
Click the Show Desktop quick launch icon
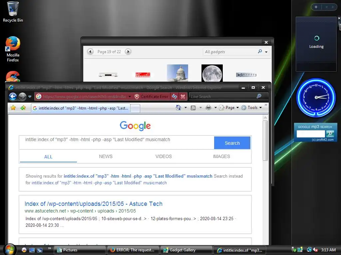(x=32, y=250)
